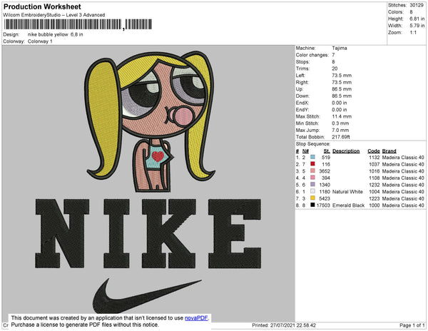Click the 'Color changes:' label
The height and width of the screenshot is (331, 428).
pyautogui.click(x=312, y=55)
